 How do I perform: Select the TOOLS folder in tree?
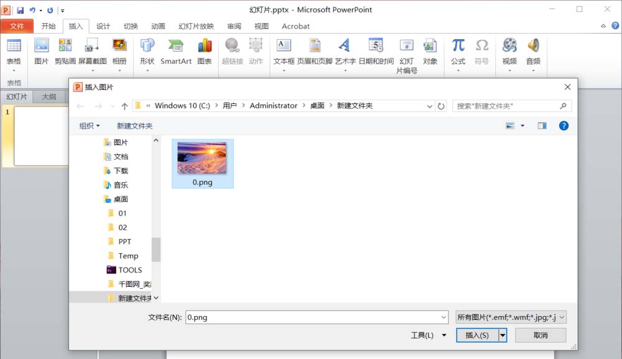tap(124, 270)
